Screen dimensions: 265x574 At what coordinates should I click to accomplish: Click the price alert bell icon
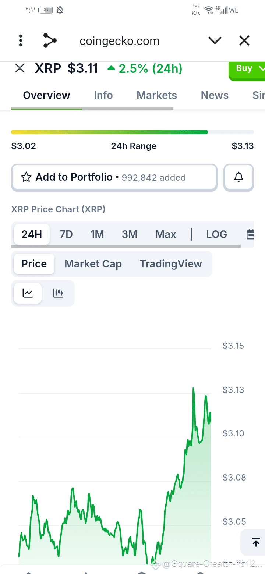coord(239,177)
